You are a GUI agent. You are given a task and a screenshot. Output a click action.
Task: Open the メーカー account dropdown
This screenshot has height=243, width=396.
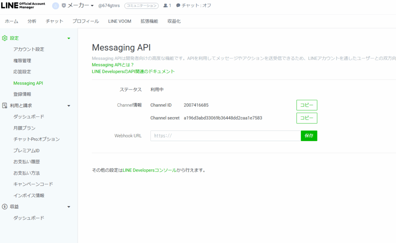(80, 5)
